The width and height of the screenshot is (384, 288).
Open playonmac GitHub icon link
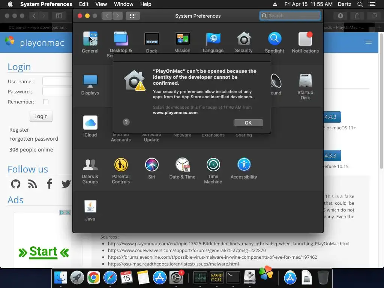(x=16, y=184)
